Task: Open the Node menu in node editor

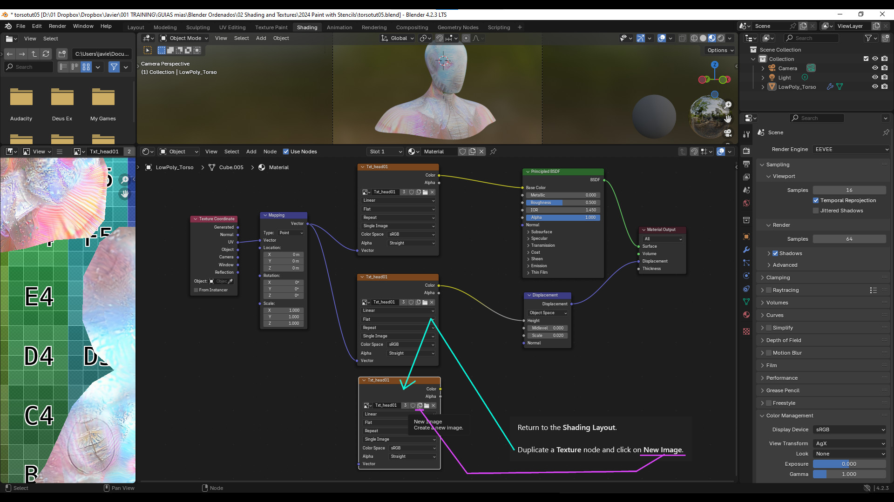Action: (270, 152)
